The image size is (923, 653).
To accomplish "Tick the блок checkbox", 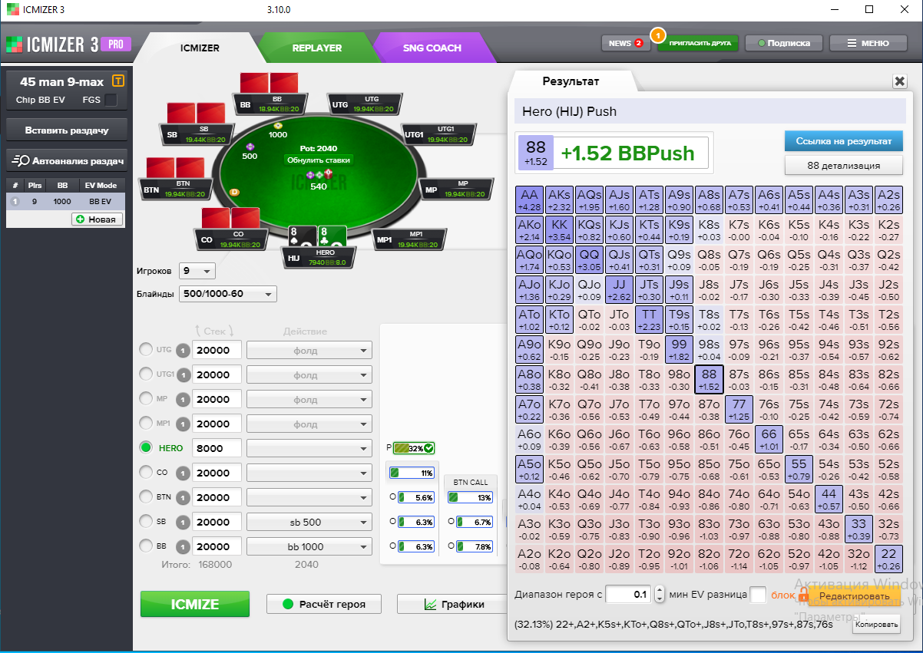I will (x=757, y=595).
